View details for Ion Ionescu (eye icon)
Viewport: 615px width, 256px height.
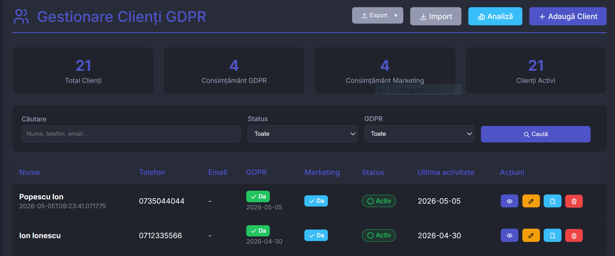click(x=509, y=236)
